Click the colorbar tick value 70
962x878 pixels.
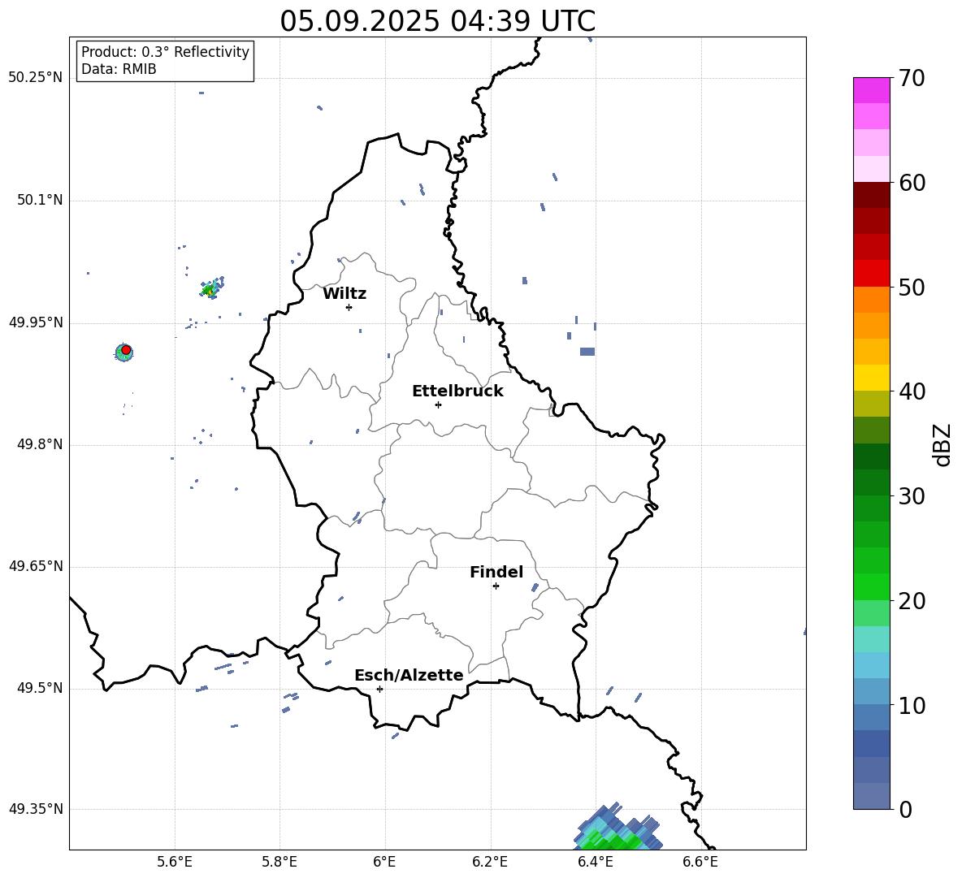pyautogui.click(x=912, y=78)
